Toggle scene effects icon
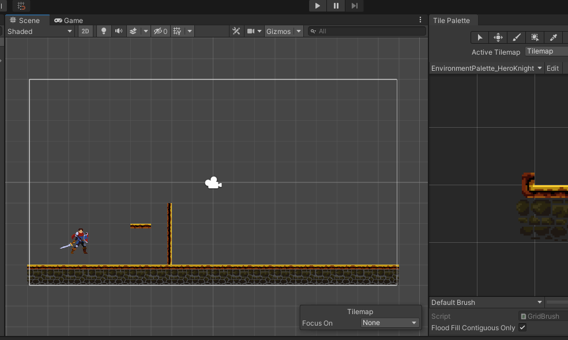This screenshot has width=568, height=340. coord(133,31)
